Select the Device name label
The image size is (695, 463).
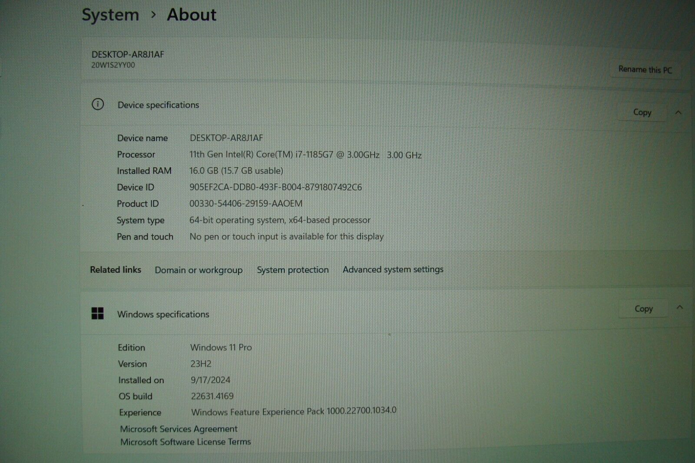point(142,138)
